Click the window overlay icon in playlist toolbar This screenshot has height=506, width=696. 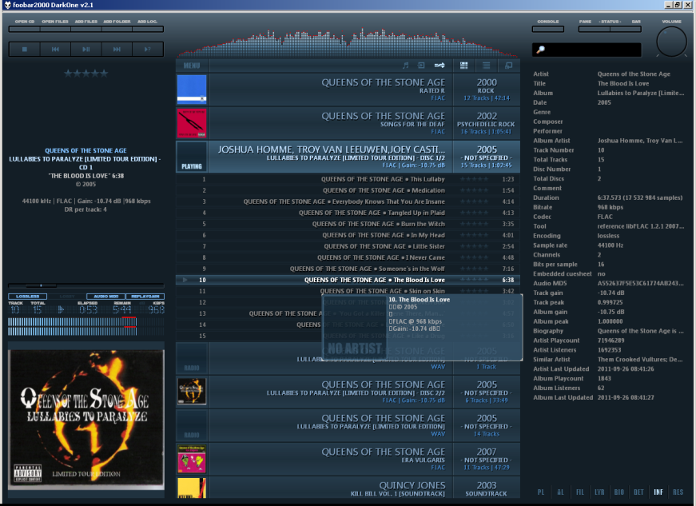509,66
